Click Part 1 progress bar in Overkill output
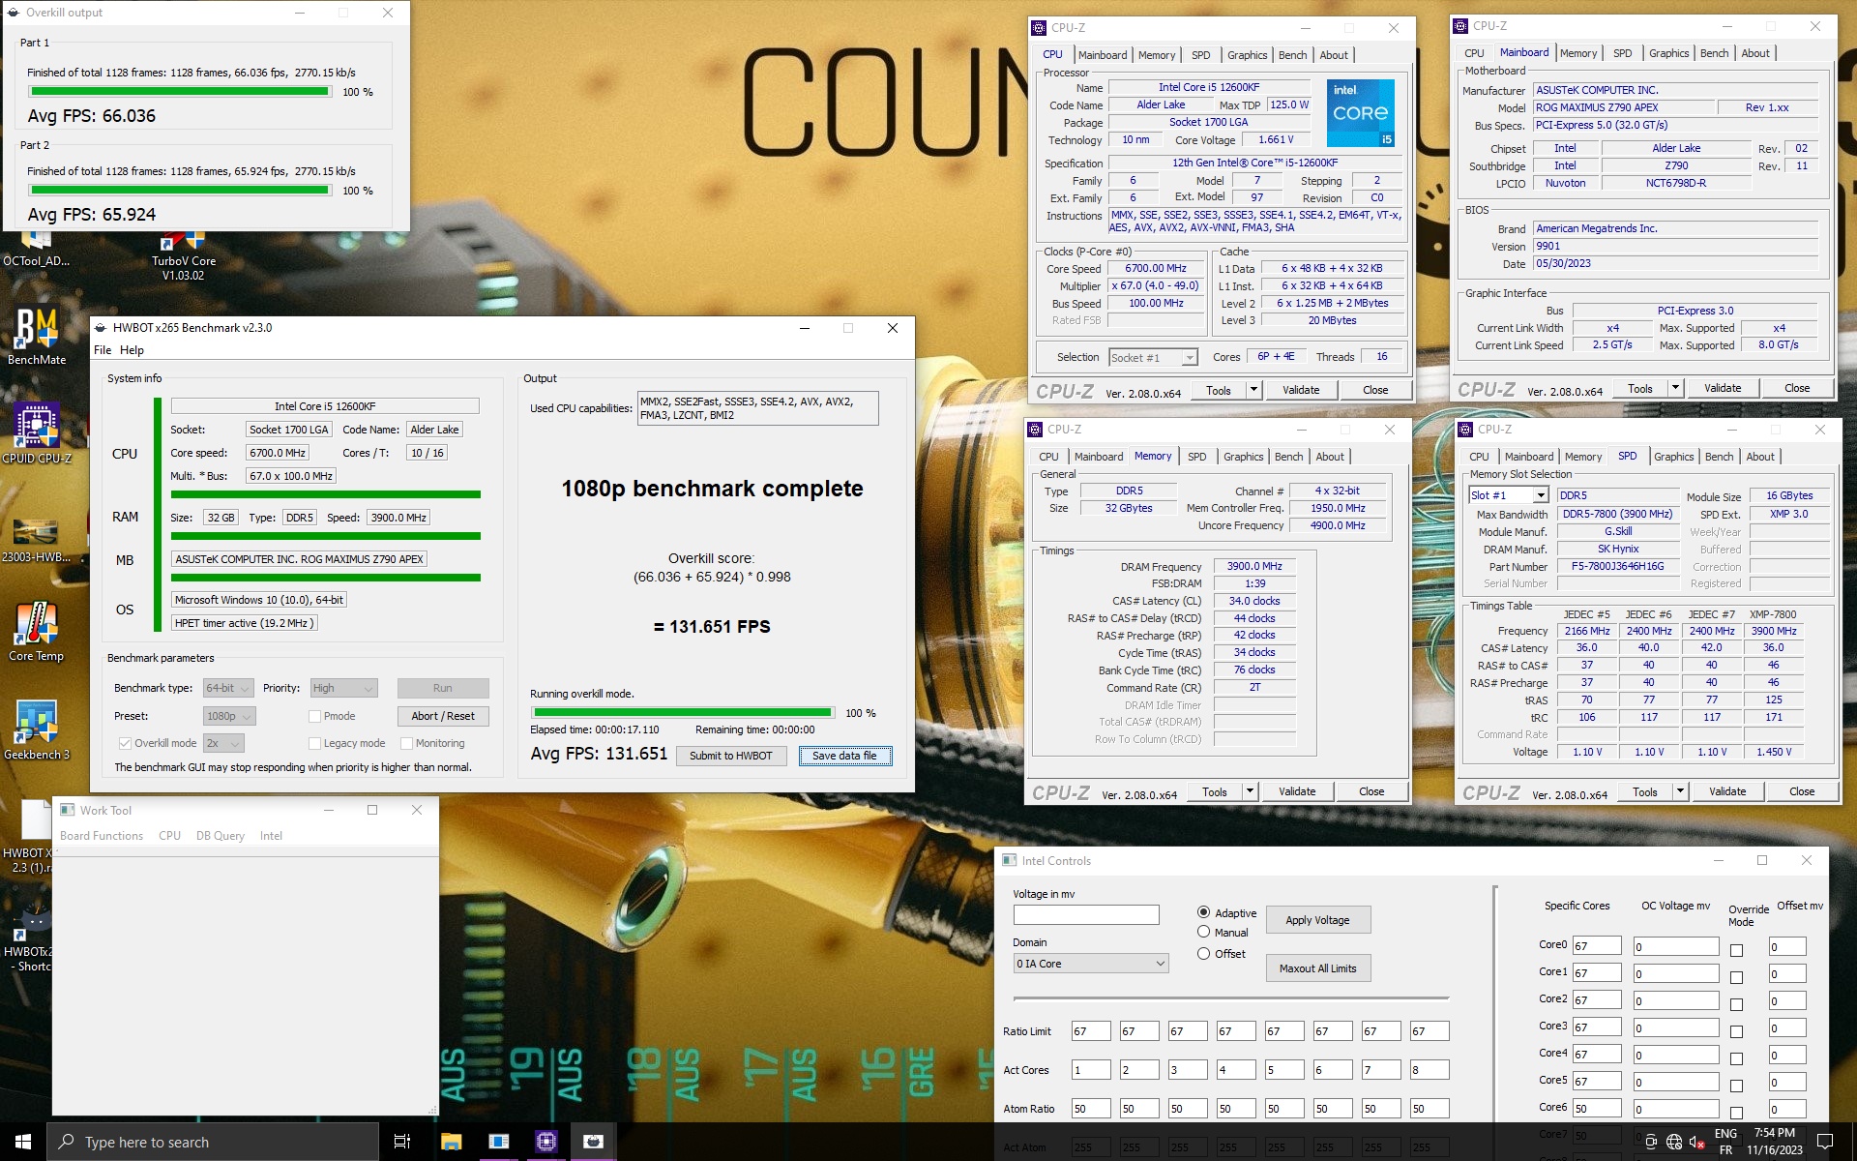The image size is (1857, 1161). coord(180,92)
